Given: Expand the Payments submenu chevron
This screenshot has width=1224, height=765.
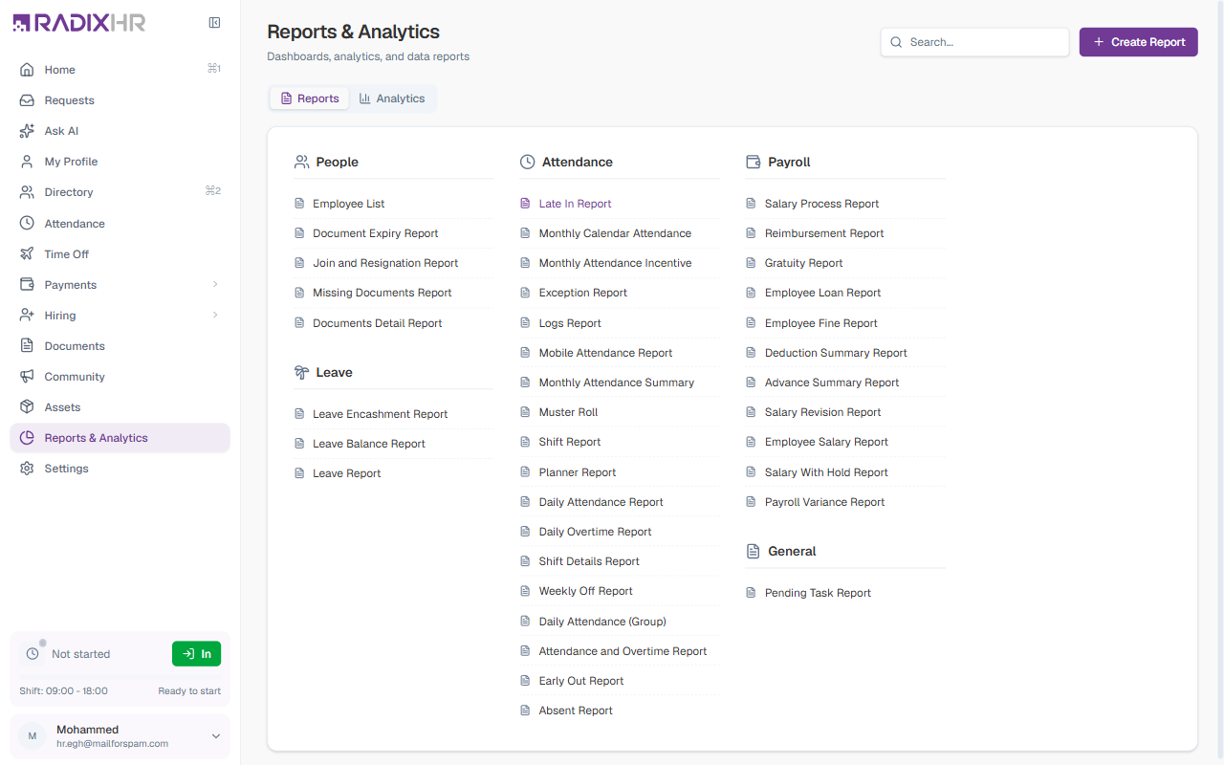Looking at the screenshot, I should [215, 285].
